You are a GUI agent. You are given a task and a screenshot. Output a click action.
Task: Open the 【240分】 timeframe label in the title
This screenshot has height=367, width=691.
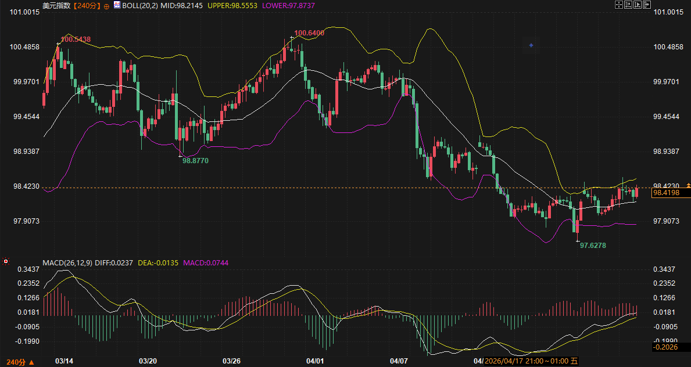87,5
